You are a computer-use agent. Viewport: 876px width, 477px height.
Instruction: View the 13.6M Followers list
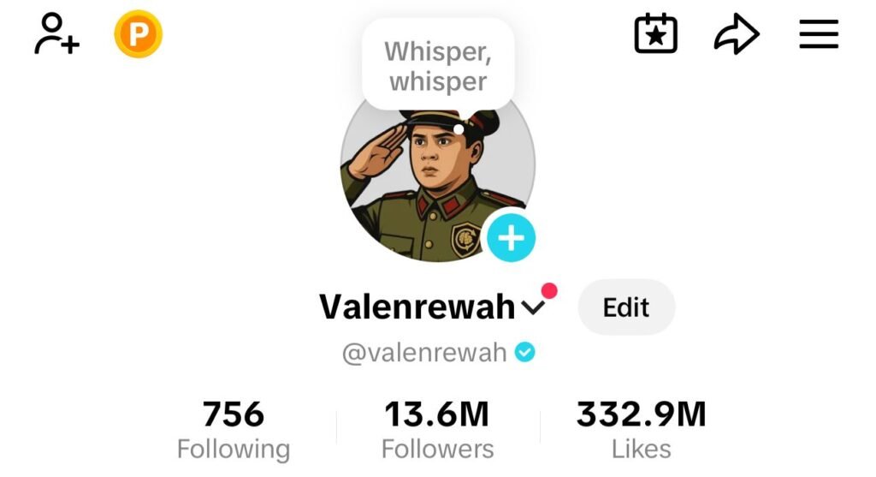[437, 429]
